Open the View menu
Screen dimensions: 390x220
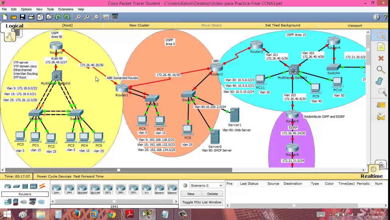[39, 9]
